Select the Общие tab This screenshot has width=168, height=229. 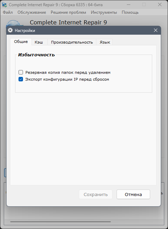21,42
